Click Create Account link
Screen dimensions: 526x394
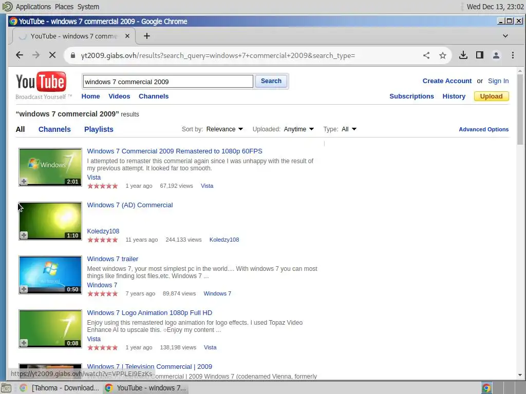[x=447, y=81]
